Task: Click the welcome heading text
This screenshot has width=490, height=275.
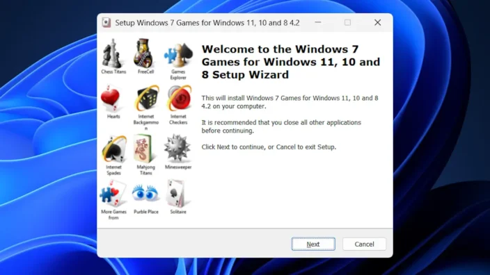Action: (x=291, y=62)
